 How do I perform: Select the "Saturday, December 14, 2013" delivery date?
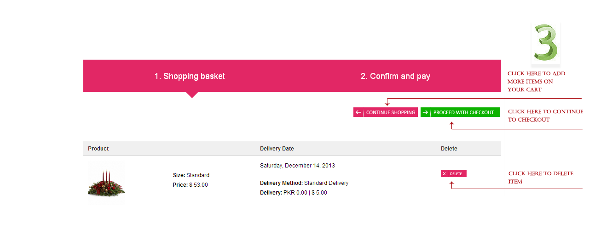point(297,166)
